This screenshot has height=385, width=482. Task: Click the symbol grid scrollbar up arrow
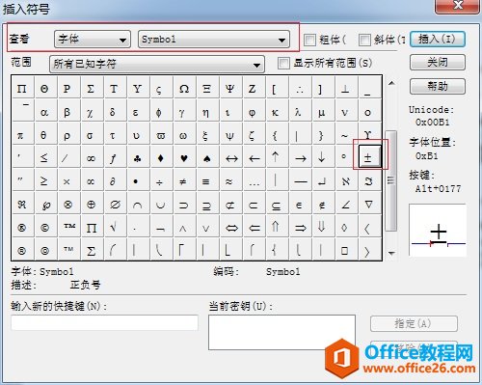click(391, 83)
